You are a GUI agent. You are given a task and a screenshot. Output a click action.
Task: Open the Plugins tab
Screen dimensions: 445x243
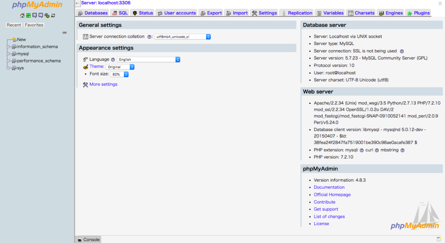pyautogui.click(x=418, y=13)
